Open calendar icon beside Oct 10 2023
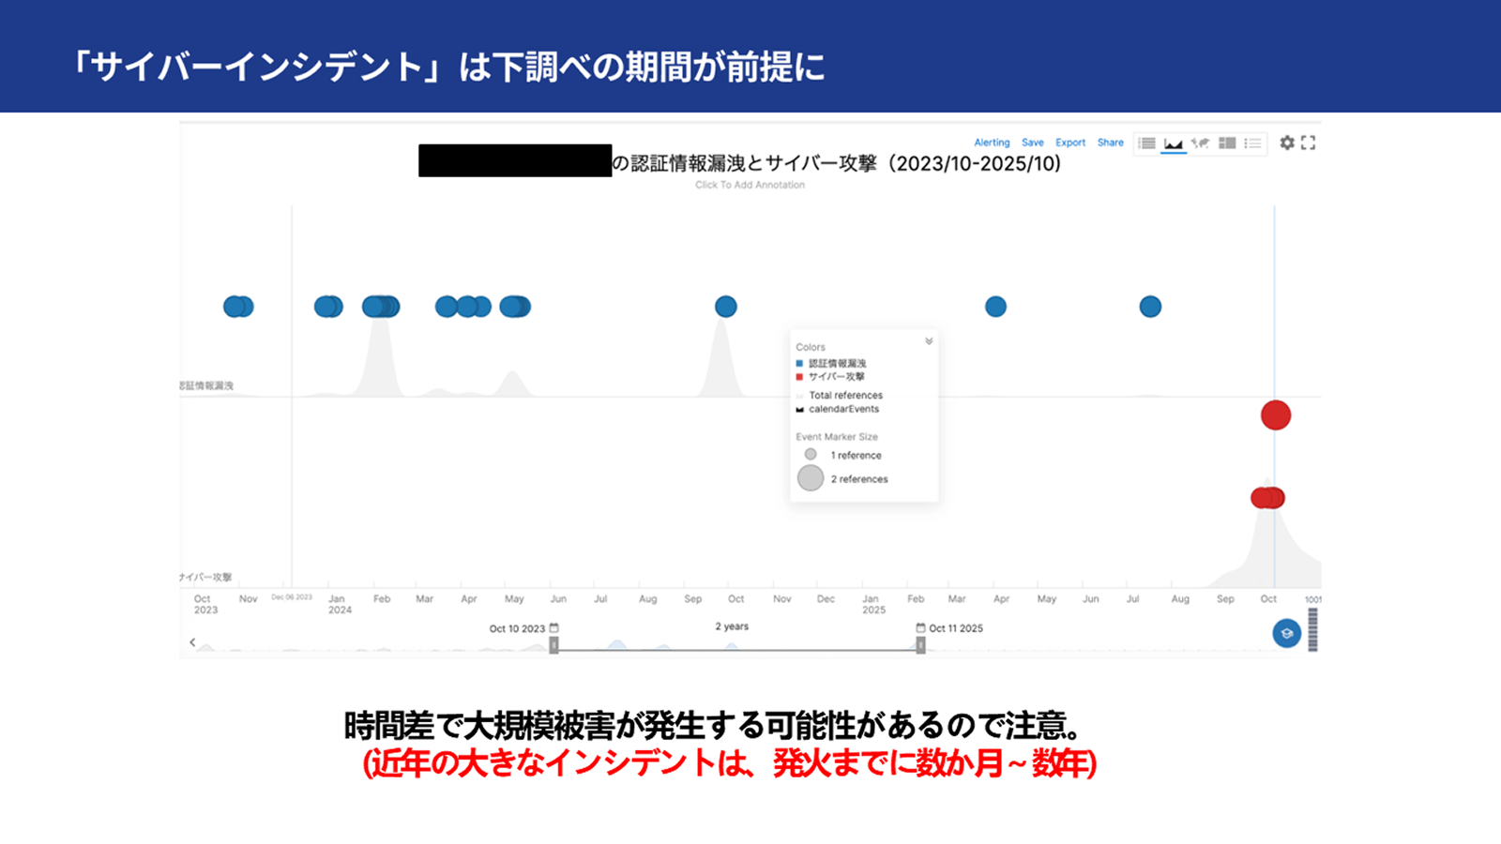Image resolution: width=1501 pixels, height=844 pixels. click(554, 628)
